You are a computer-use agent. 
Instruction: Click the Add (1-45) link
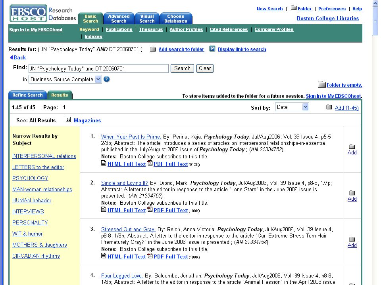(x=346, y=108)
